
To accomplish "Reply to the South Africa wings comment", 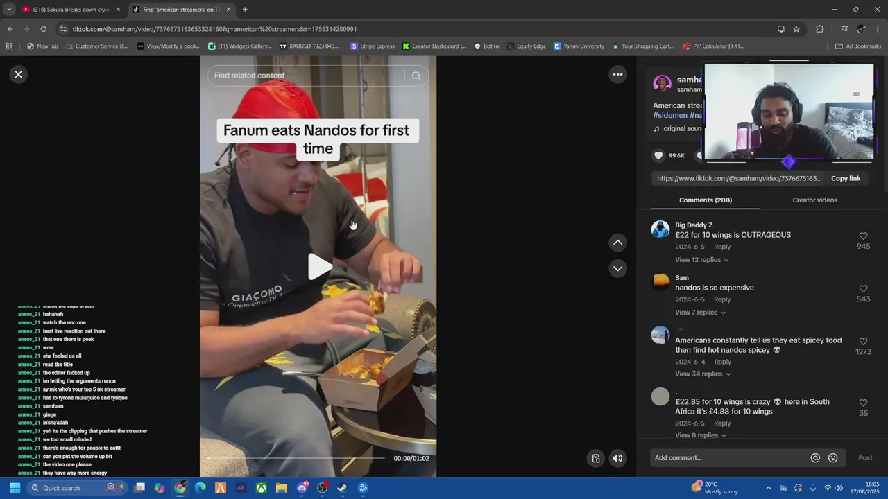I will (722, 423).
